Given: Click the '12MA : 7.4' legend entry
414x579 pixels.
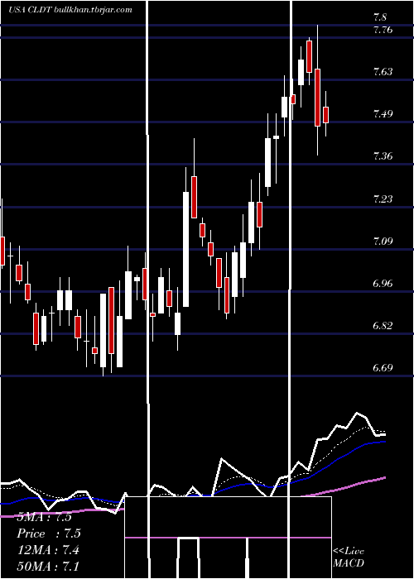Looking at the screenshot, I should (x=47, y=550).
